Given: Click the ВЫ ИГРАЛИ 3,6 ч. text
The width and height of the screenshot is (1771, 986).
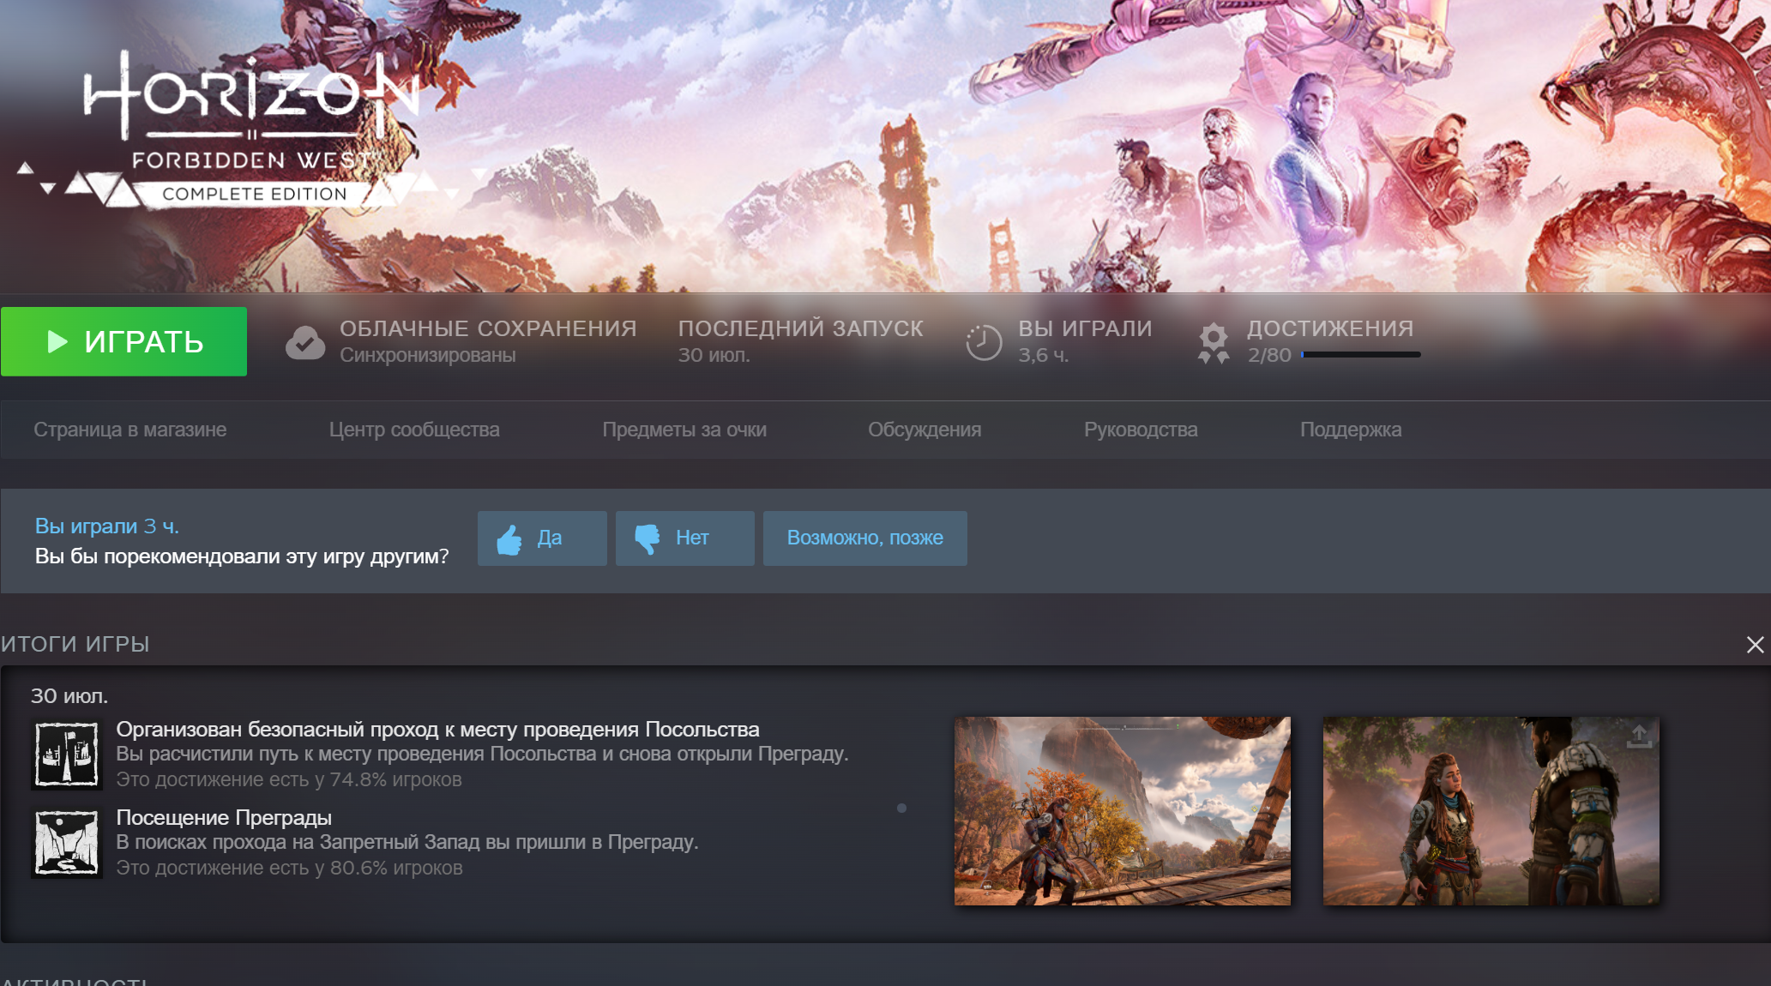Looking at the screenshot, I should pyautogui.click(x=1085, y=341).
